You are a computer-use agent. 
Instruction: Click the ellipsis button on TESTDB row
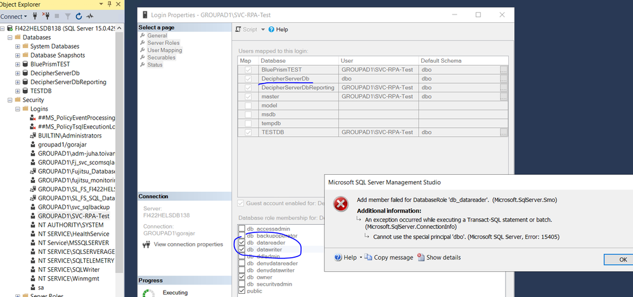coord(504,132)
